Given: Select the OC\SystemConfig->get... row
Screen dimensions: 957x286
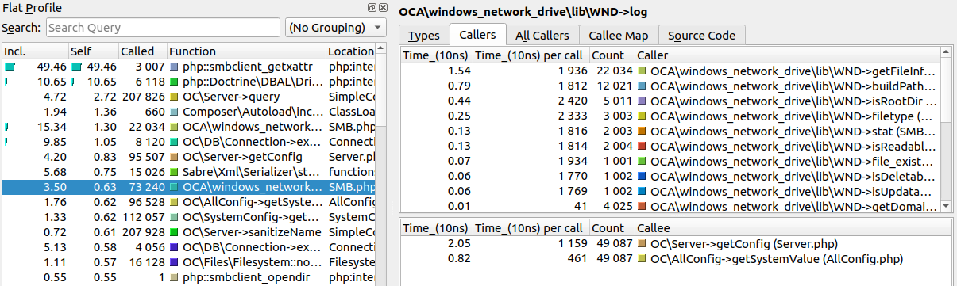Looking at the screenshot, I should (188, 217).
